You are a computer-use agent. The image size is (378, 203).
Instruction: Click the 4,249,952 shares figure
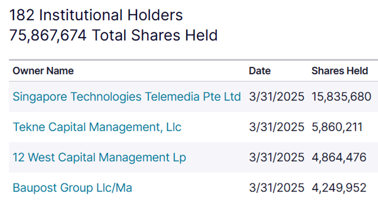[339, 188]
